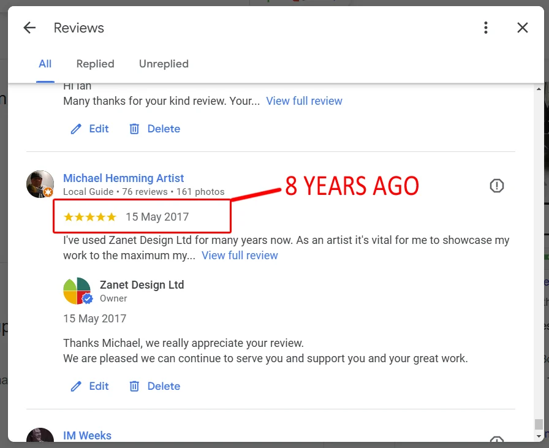Click Delete under the top review
The width and height of the screenshot is (549, 448).
click(154, 129)
